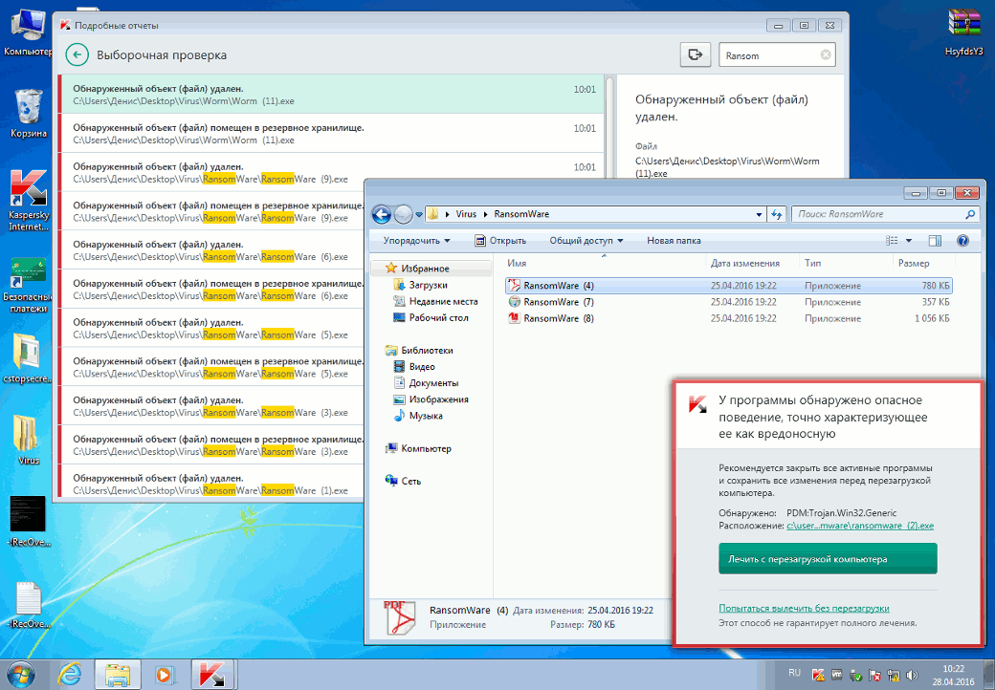Viewport: 995px width, 690px height.
Task: Click the search magnifier icon in Explorer
Action: (969, 214)
